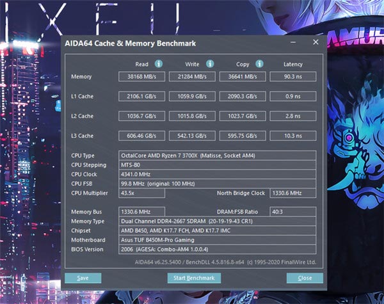
Task: Click Motherboard field Asus TUF B450M-Pro Gaming
Action: 217,240
